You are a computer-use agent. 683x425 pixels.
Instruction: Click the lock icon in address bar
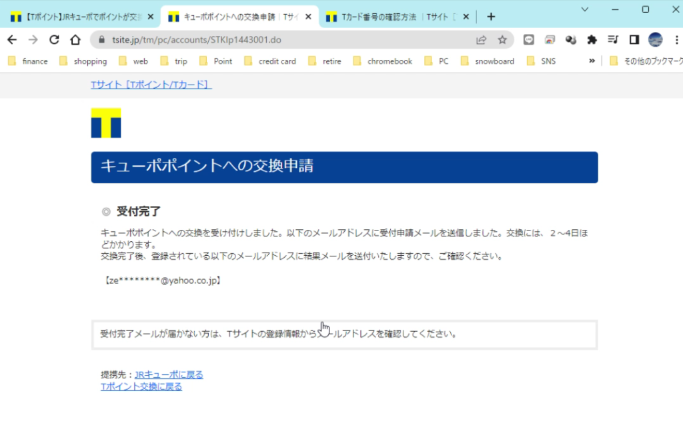[x=101, y=40]
